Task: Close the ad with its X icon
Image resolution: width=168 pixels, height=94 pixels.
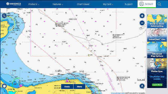Action: (166, 16)
